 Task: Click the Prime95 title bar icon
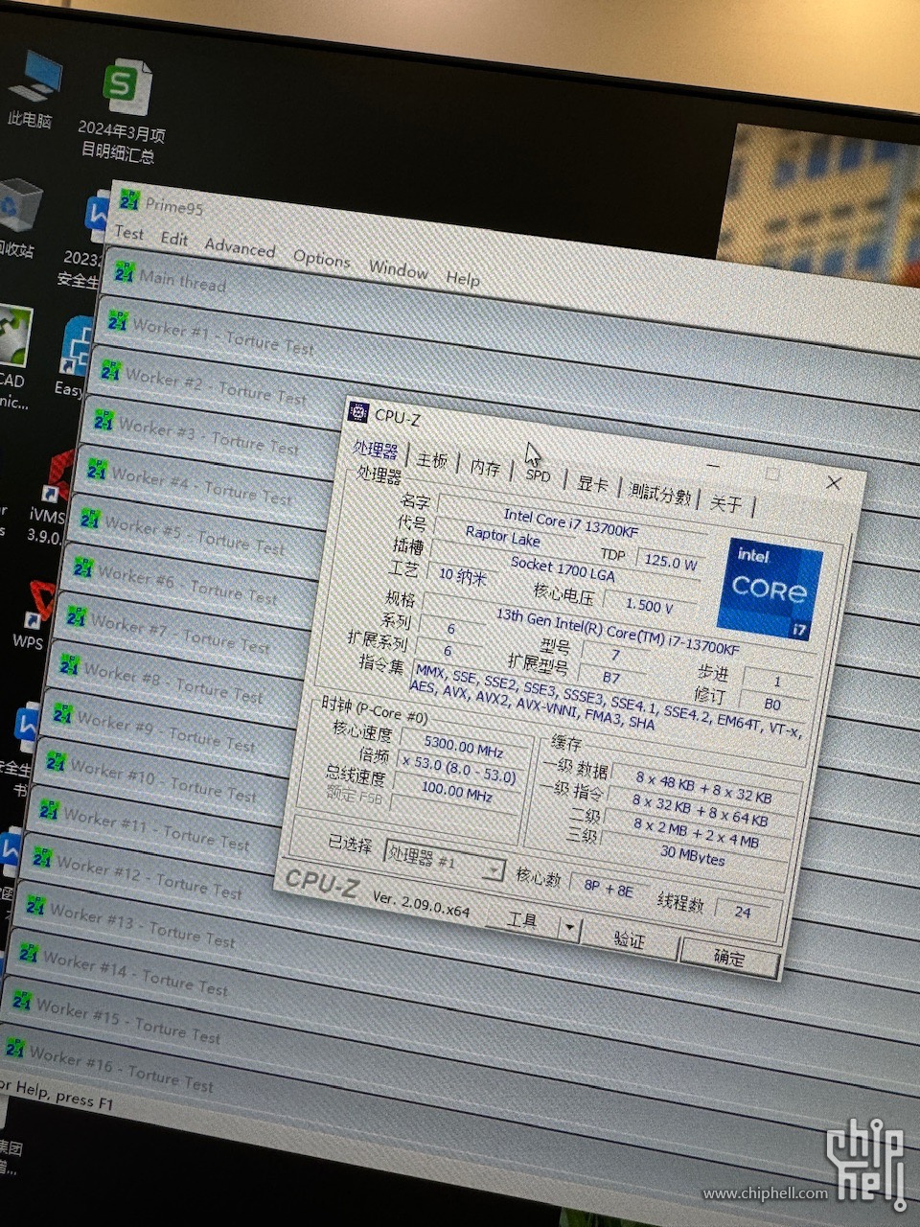130,200
